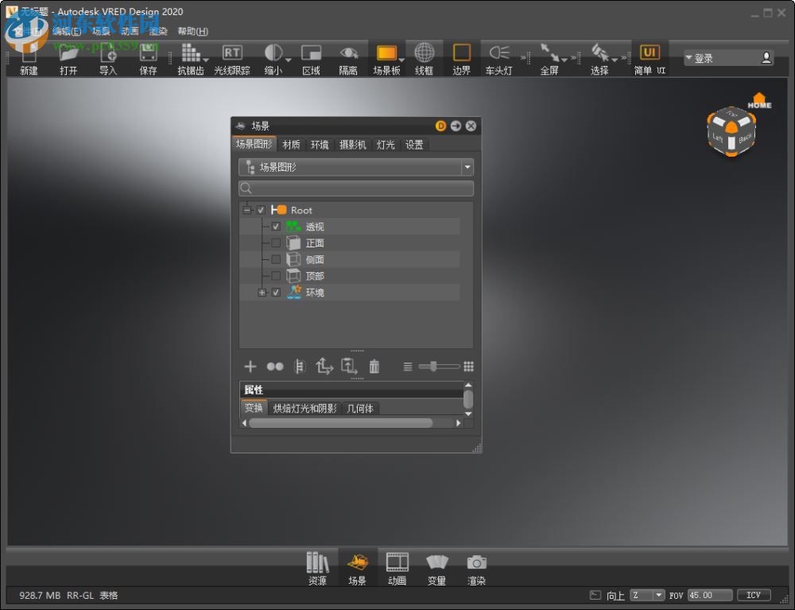This screenshot has width=795, height=610.
Task: Expand the 环境 tree node
Action: tap(262, 293)
